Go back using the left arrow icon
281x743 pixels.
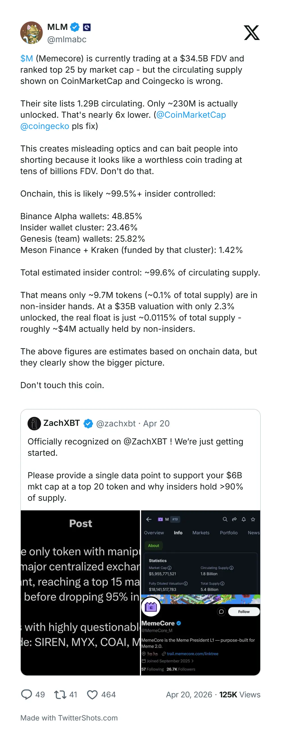tap(149, 519)
